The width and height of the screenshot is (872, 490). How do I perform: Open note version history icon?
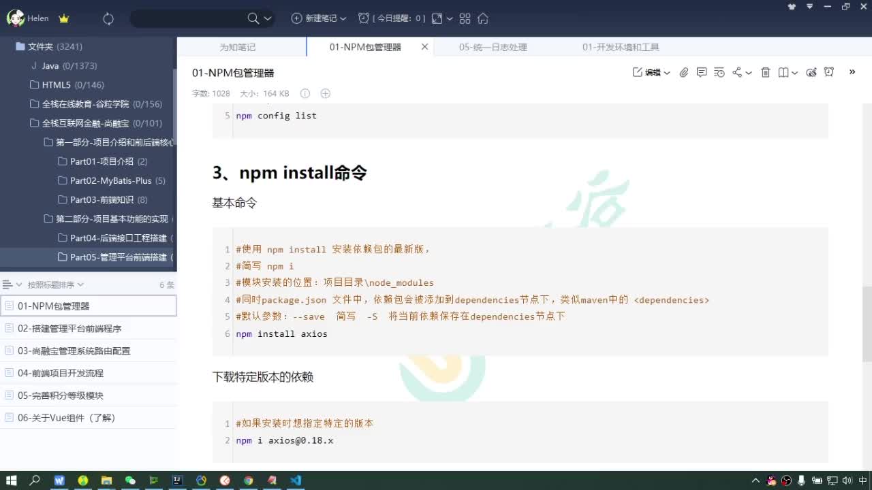[x=719, y=72]
